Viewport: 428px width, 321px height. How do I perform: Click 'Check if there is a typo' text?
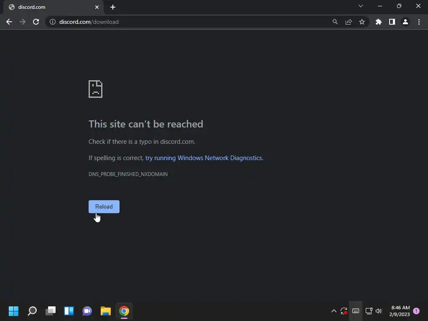coord(142,142)
